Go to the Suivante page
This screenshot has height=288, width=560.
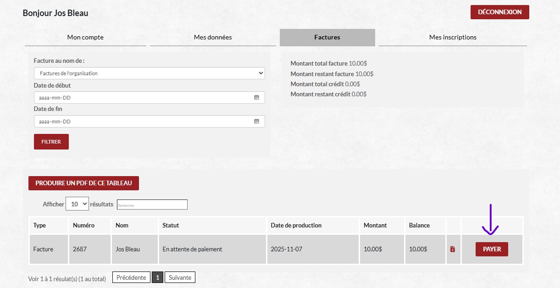pyautogui.click(x=180, y=277)
